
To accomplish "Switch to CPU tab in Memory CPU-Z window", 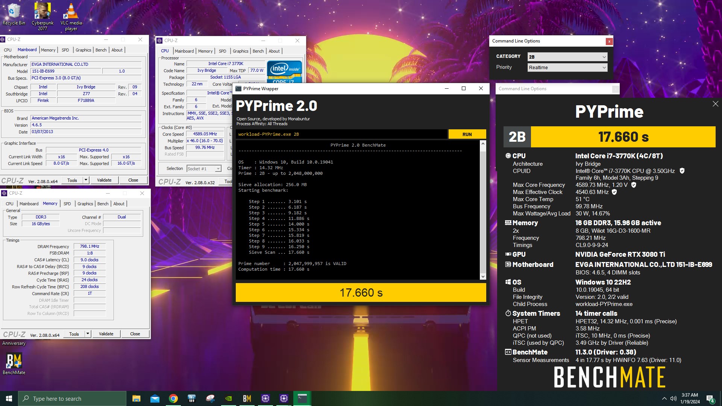I will pos(9,204).
